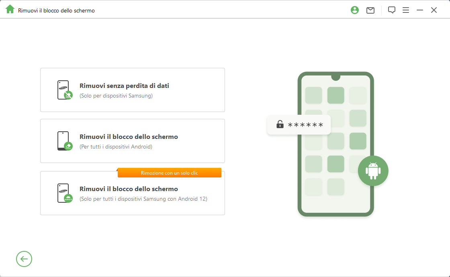
Task: Click the "(Solo per dispositivi Samsung)" subtitle text
Action: (x=116, y=96)
